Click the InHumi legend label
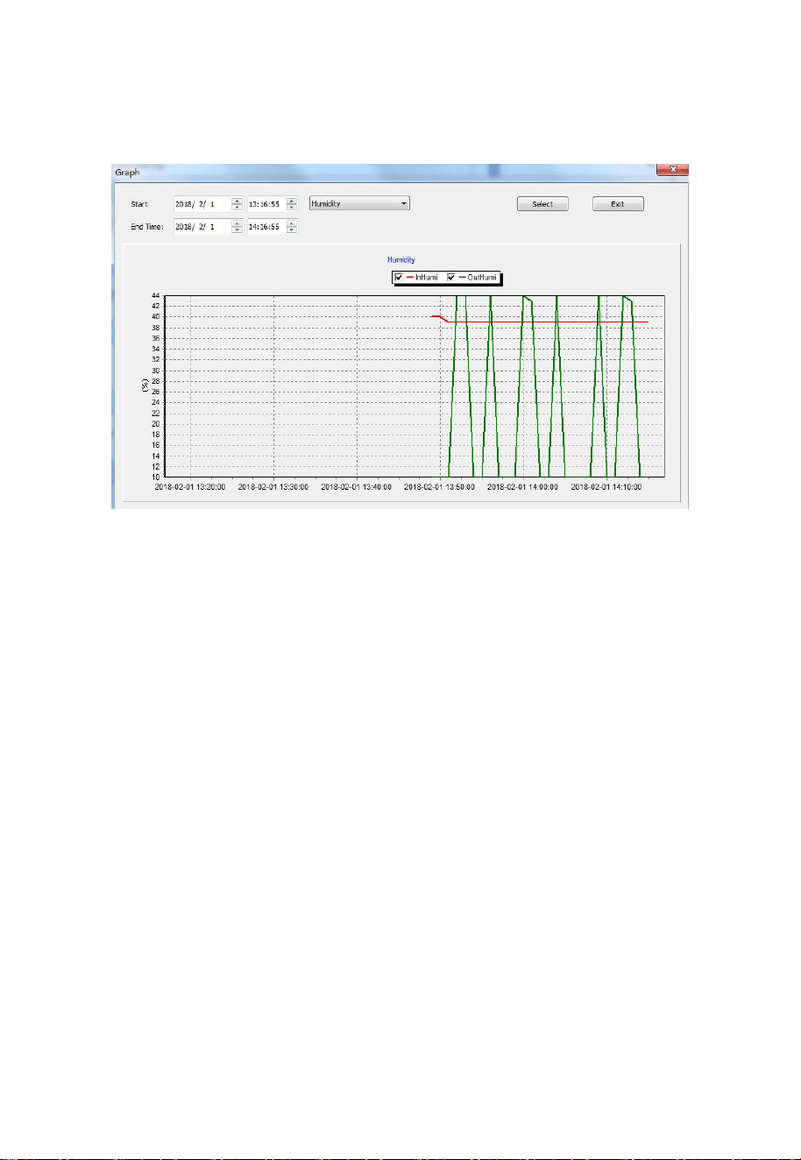801x1160 pixels. 426,277
